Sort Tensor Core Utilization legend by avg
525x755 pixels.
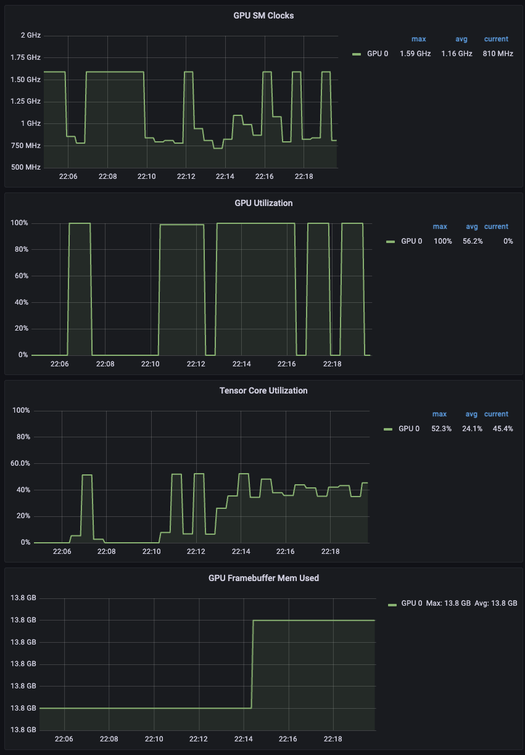(471, 414)
